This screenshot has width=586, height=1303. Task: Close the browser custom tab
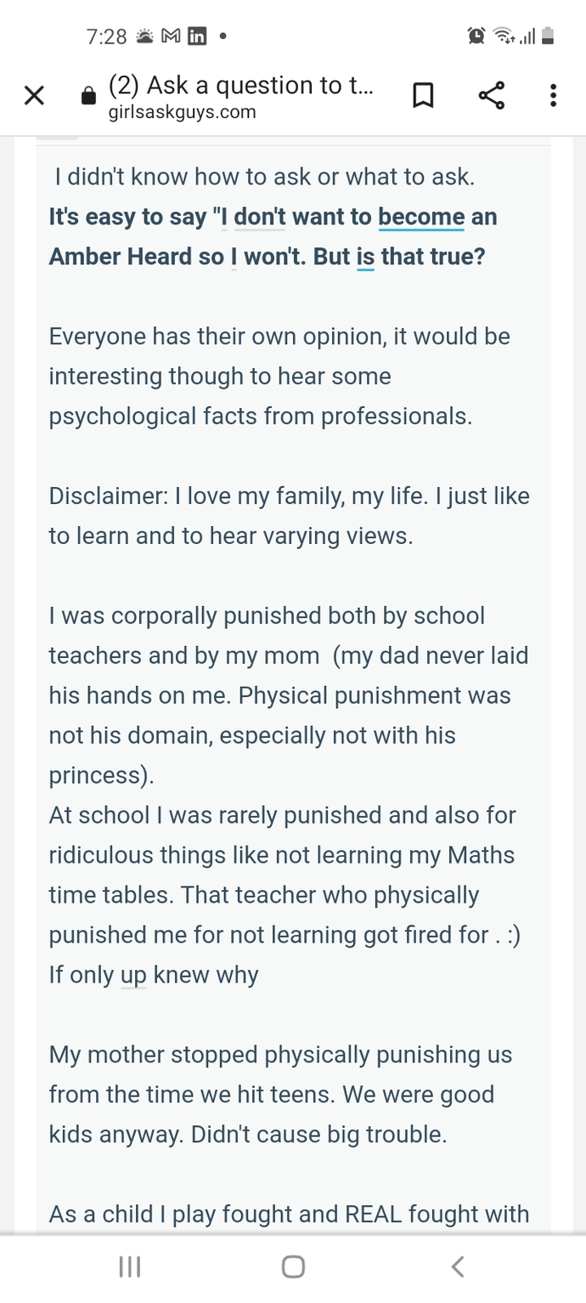(x=34, y=96)
